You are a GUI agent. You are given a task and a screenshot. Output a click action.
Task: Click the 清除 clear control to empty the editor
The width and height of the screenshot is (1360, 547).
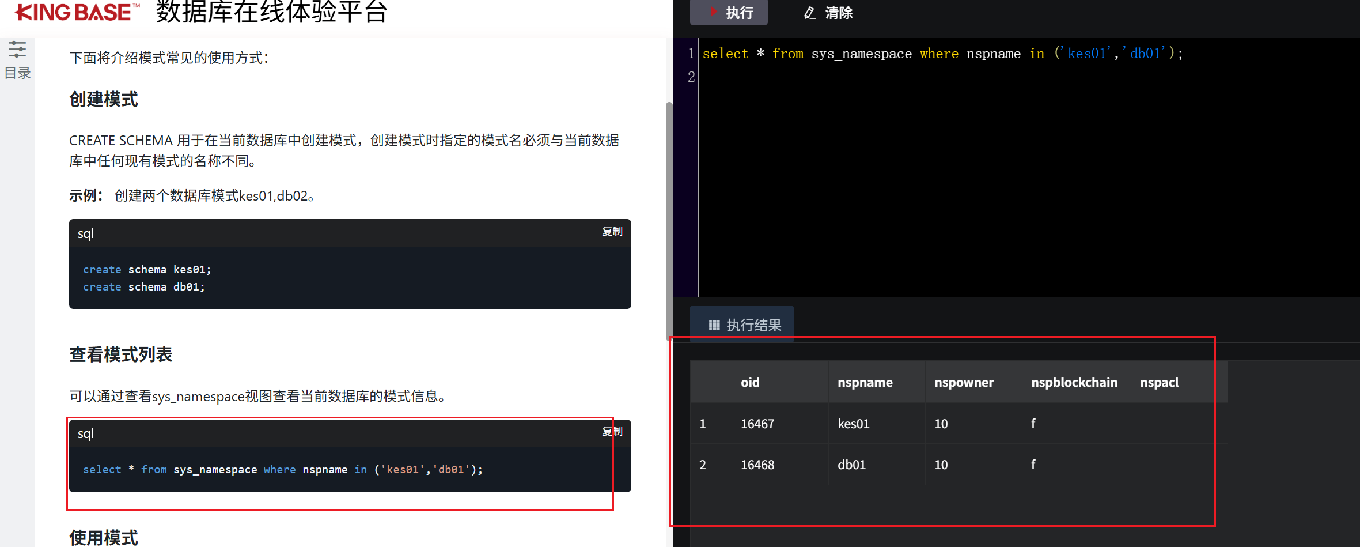839,12
